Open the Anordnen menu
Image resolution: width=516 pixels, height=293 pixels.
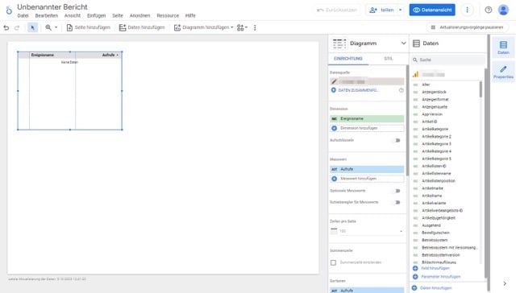[x=139, y=16]
